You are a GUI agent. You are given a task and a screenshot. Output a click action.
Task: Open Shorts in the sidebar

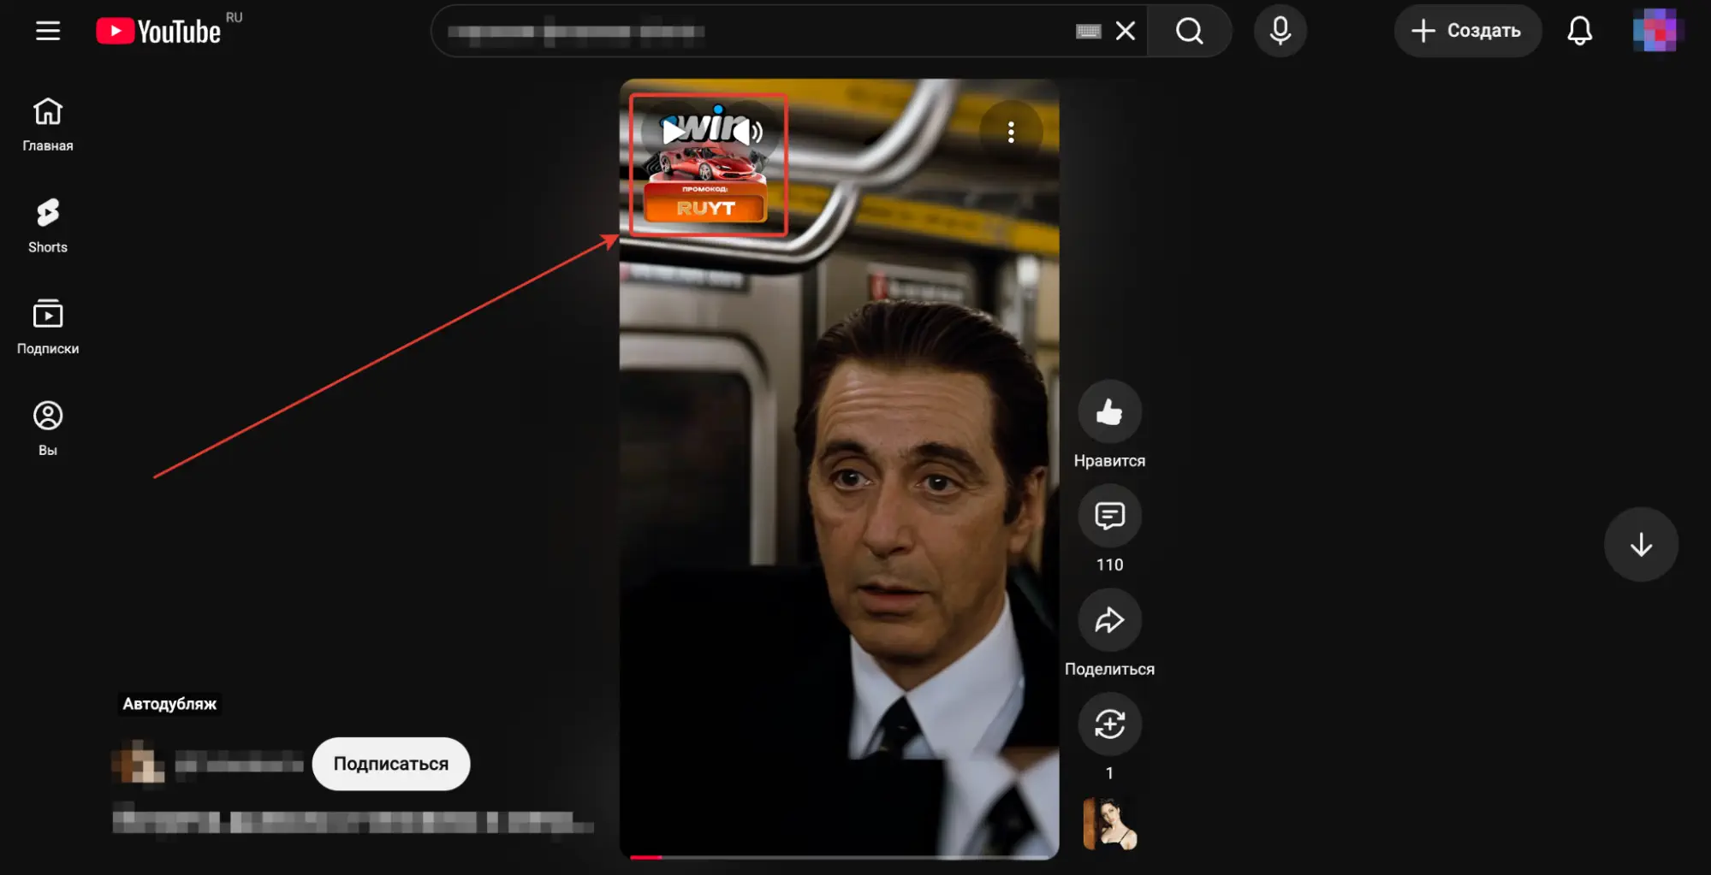tap(48, 226)
